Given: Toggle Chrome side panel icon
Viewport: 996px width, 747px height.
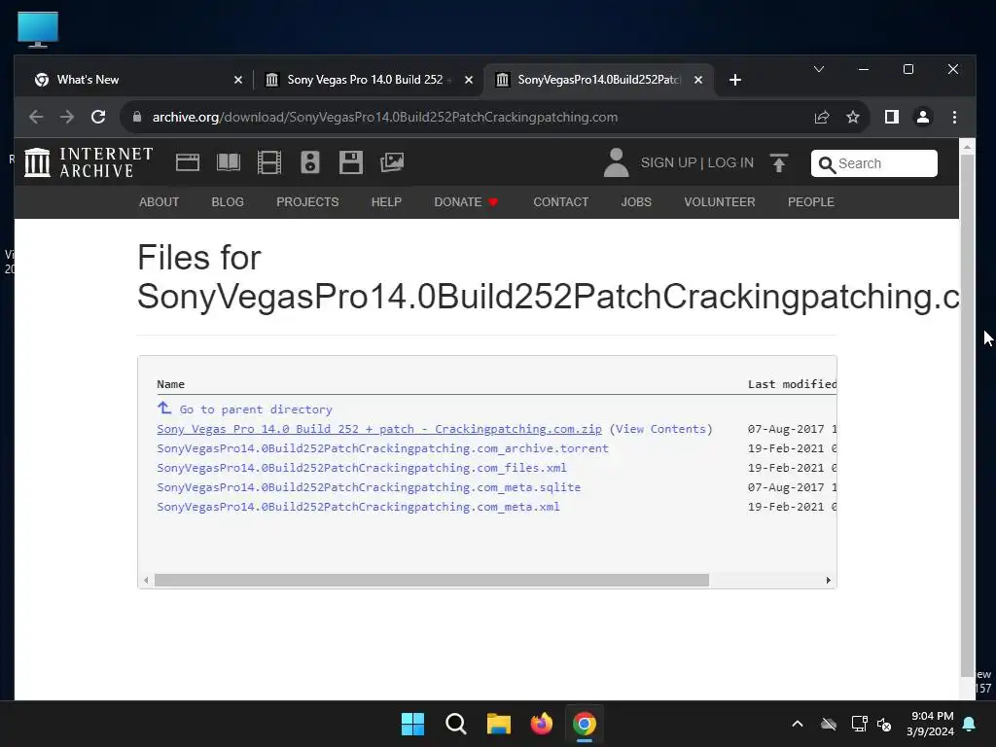Looking at the screenshot, I should click(892, 117).
